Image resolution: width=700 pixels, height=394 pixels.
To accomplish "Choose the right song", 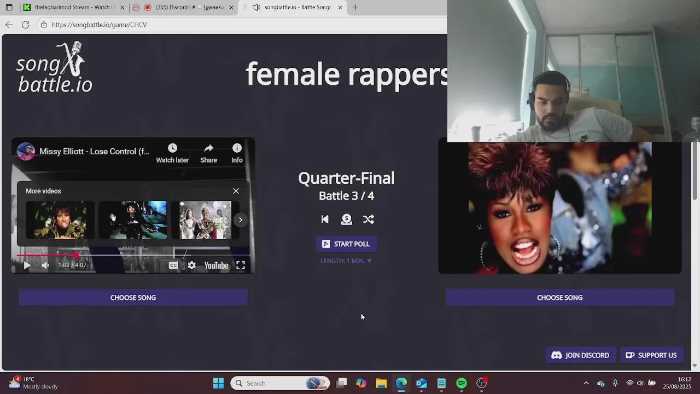I will [x=559, y=298].
